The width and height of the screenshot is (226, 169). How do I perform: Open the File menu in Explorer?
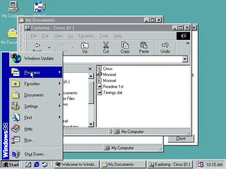pyautogui.click(x=34, y=36)
